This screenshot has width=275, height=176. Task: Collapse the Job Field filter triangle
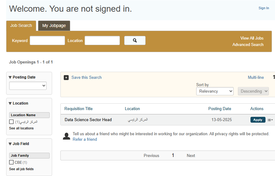click(10, 144)
